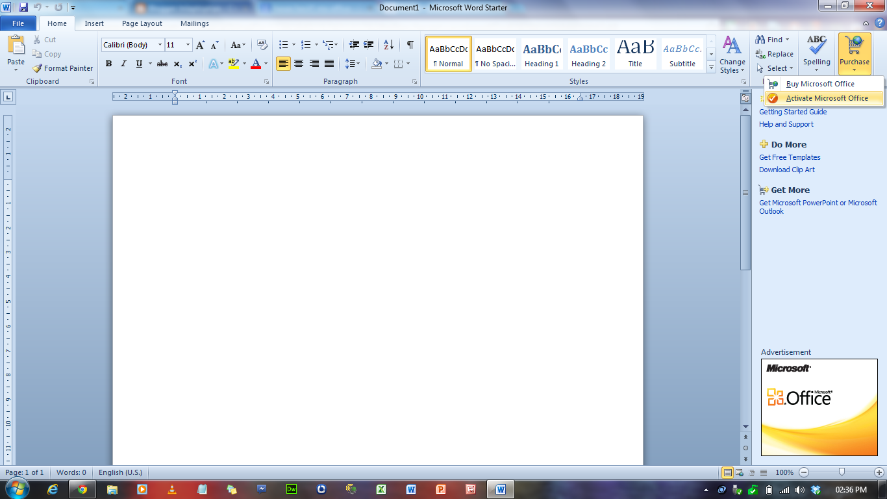Image resolution: width=887 pixels, height=499 pixels.
Task: Apply subscript formatting
Action: 177,64
